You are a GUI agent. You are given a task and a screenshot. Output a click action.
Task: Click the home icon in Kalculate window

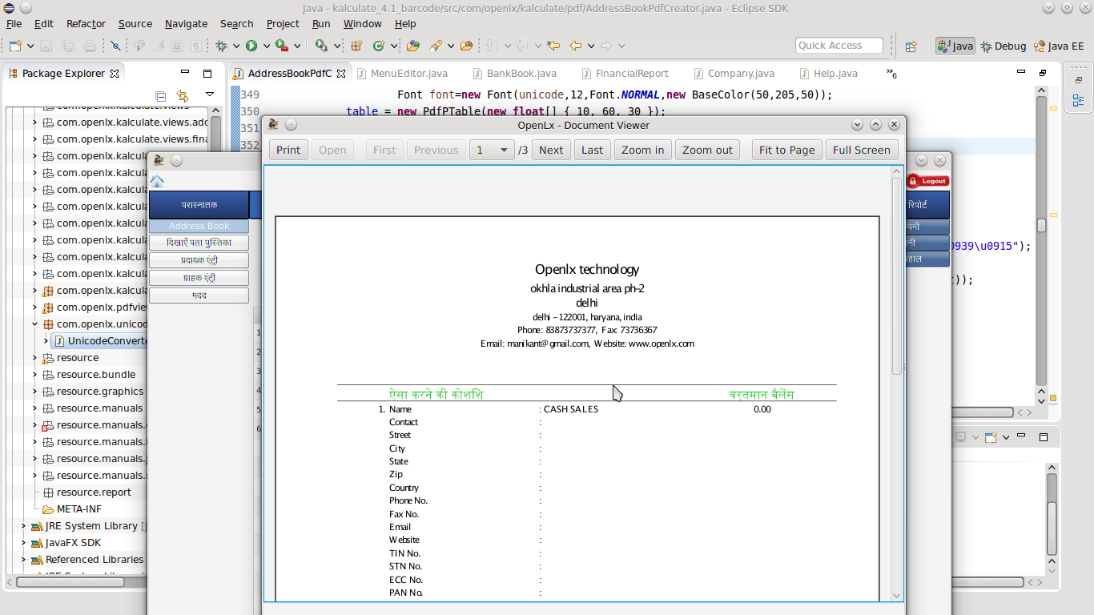(x=157, y=182)
